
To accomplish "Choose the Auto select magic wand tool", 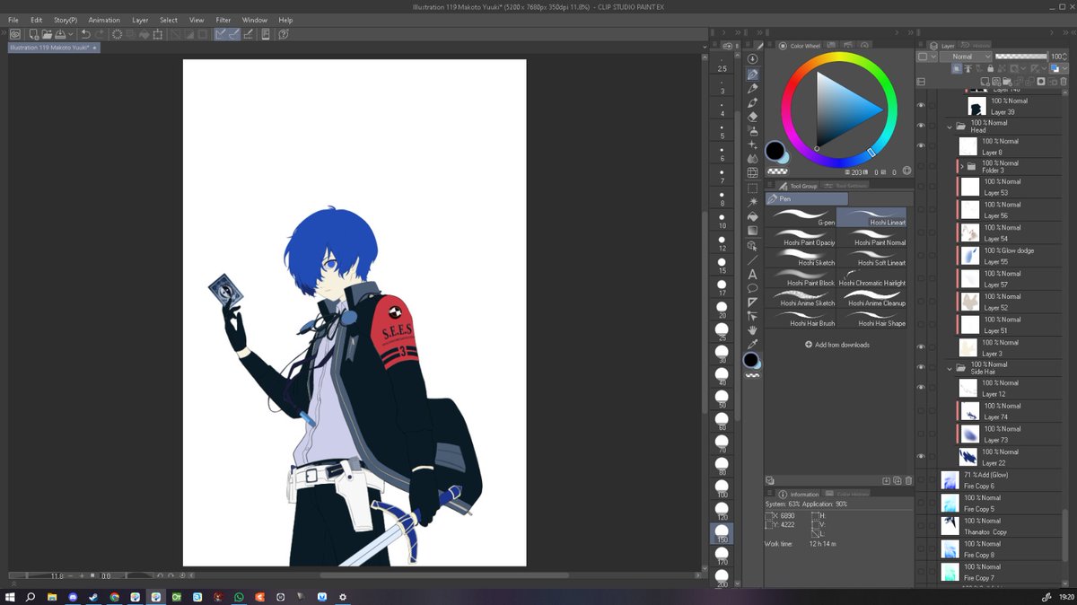I will (x=752, y=202).
